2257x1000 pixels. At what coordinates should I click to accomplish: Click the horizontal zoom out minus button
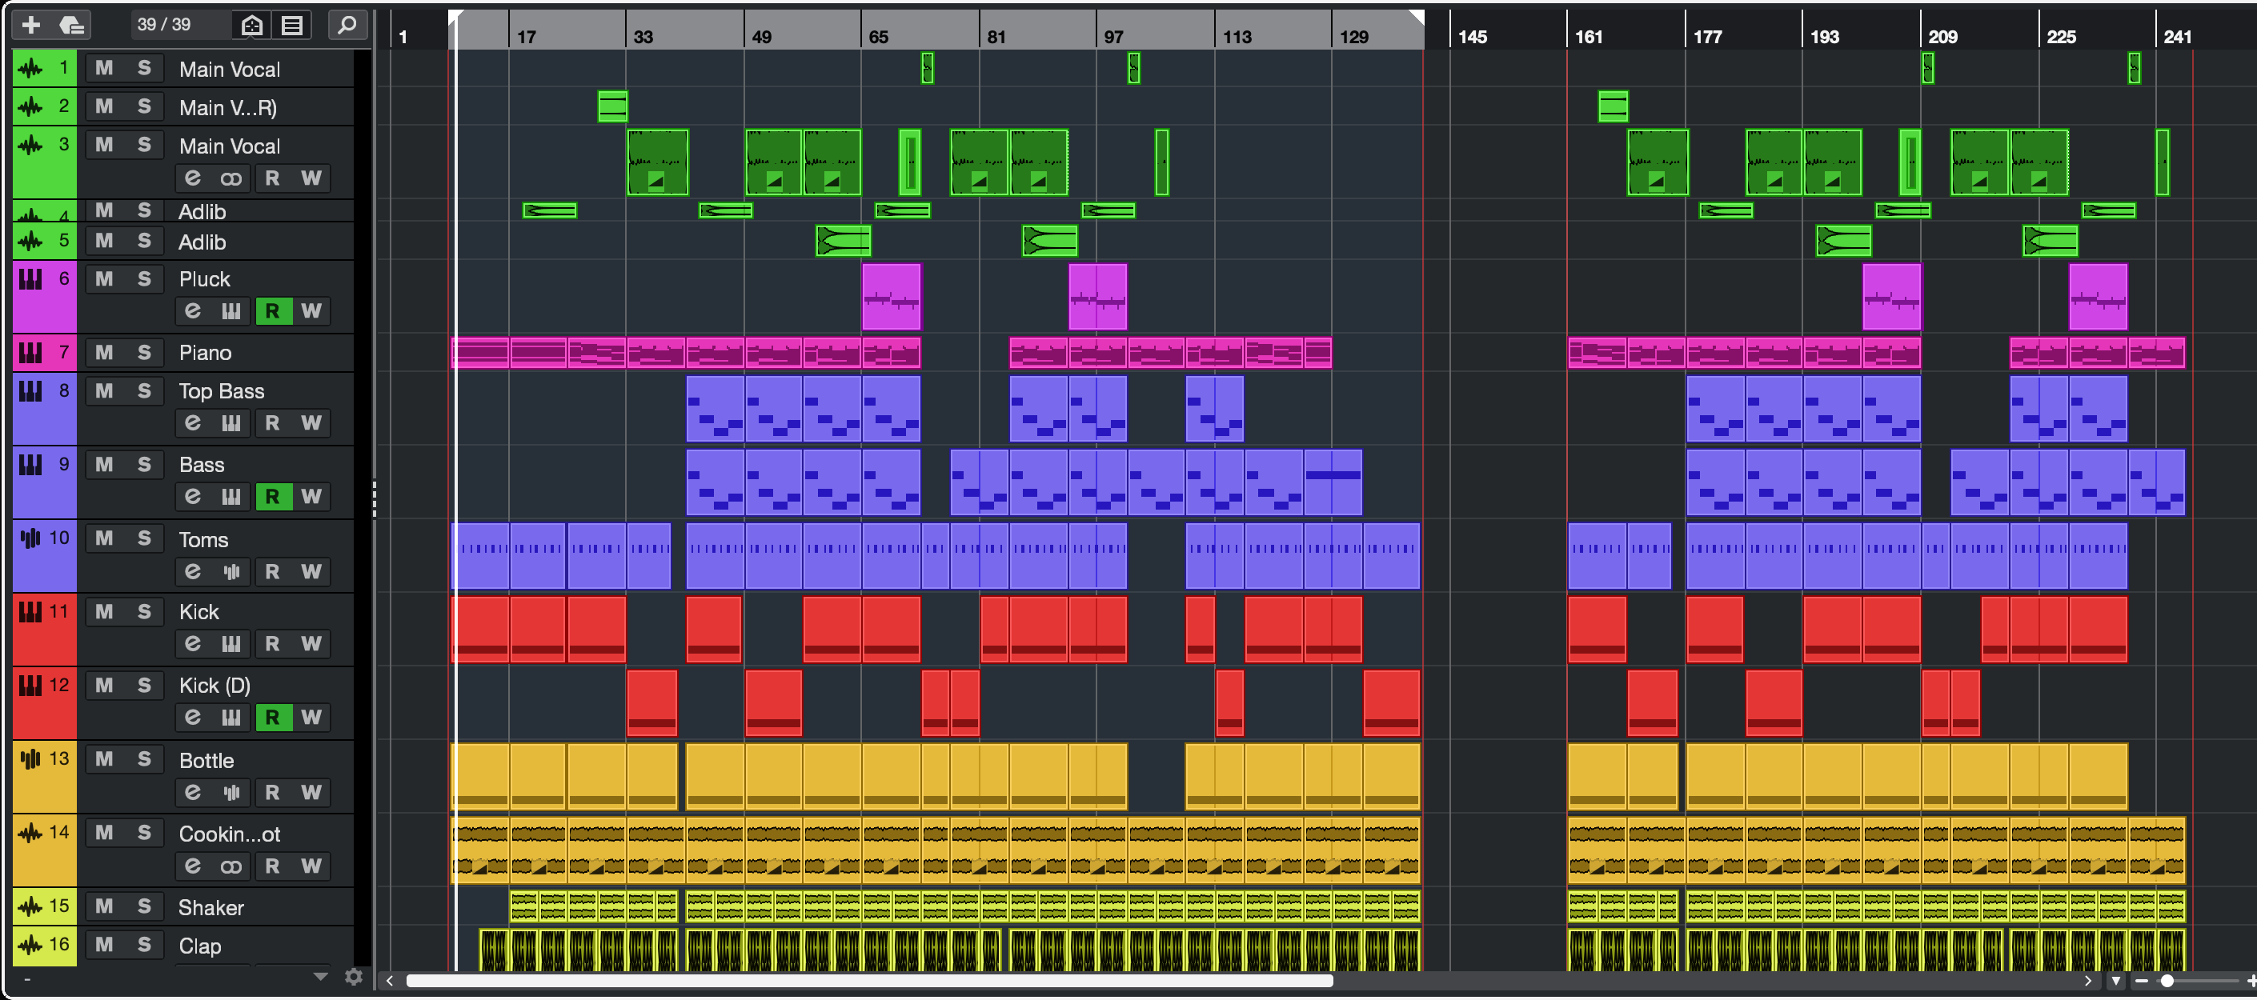click(x=2141, y=981)
